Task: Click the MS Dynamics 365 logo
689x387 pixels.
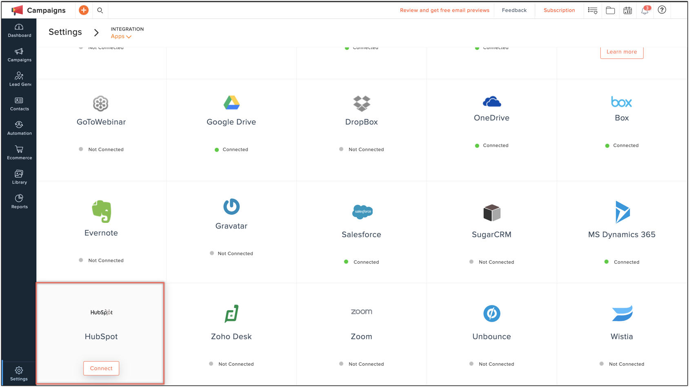Action: (622, 212)
